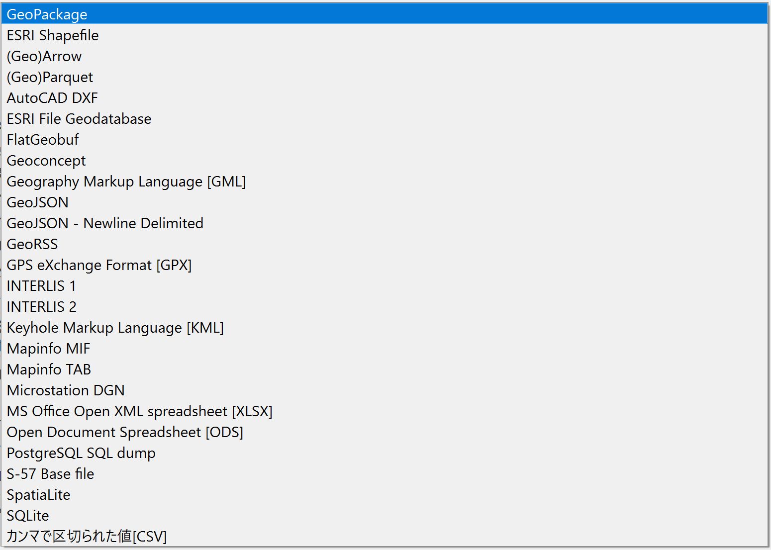Select the (Geo)Arrow format
Viewport: 771px width, 550px height.
pyautogui.click(x=385, y=56)
